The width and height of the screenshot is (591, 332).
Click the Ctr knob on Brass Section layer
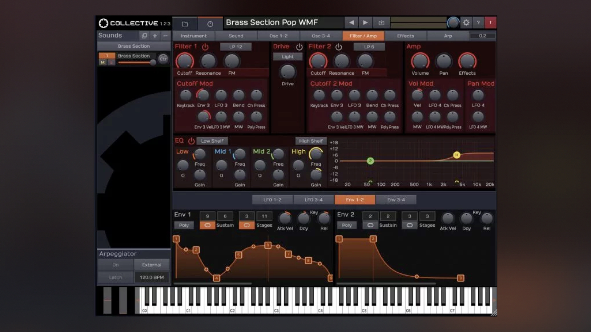click(163, 59)
